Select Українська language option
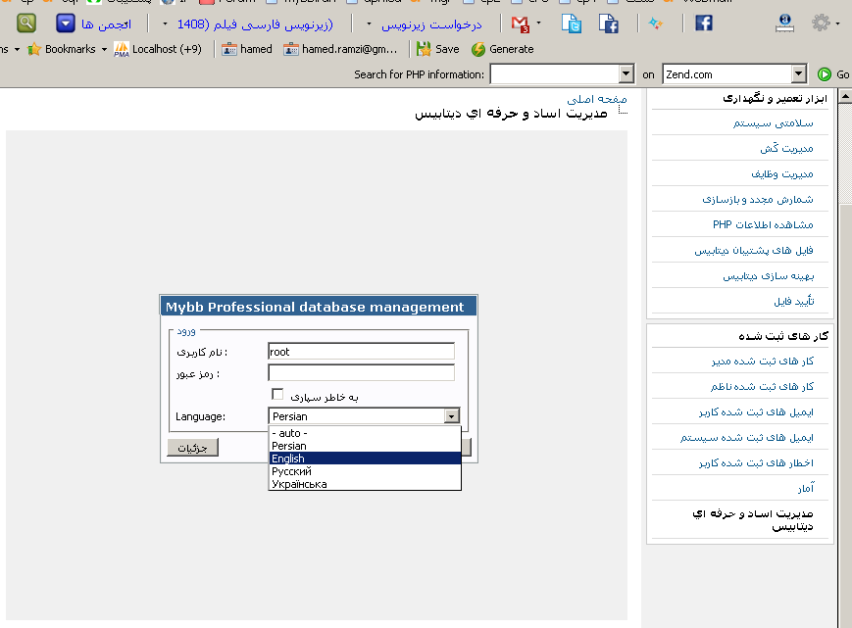Viewport: 852px width, 628px height. (299, 484)
